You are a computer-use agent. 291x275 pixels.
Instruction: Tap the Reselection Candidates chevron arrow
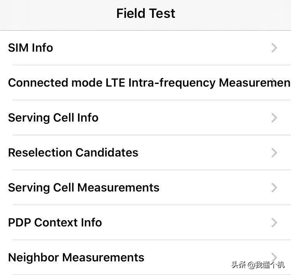click(274, 153)
